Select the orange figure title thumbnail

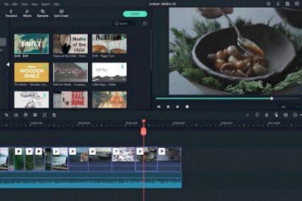pos(109,99)
